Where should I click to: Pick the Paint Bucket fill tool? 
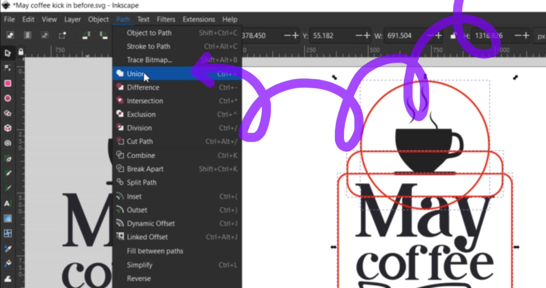click(x=7, y=264)
